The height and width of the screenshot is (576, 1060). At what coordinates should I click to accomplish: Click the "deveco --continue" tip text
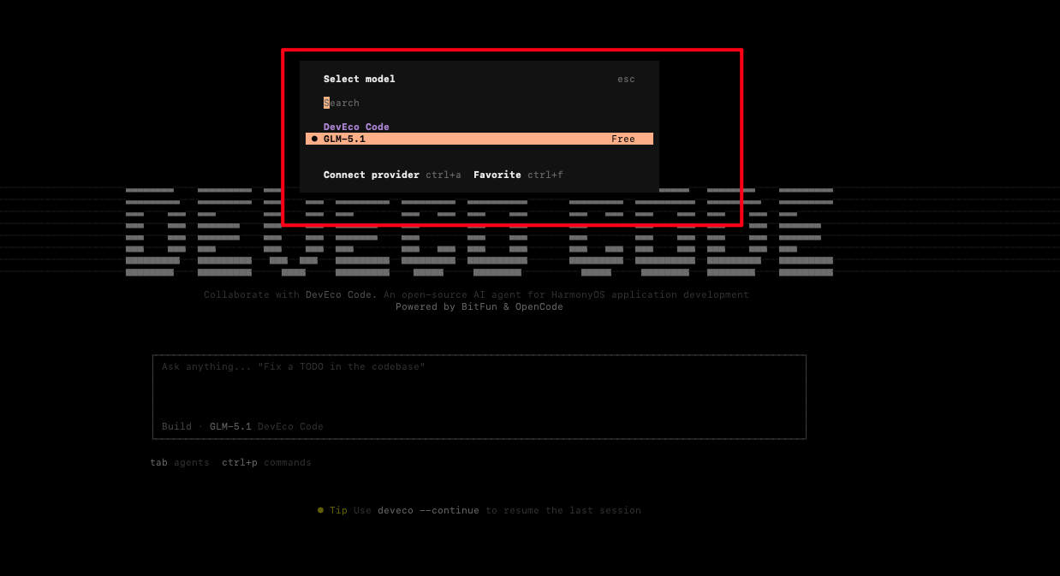pos(428,510)
